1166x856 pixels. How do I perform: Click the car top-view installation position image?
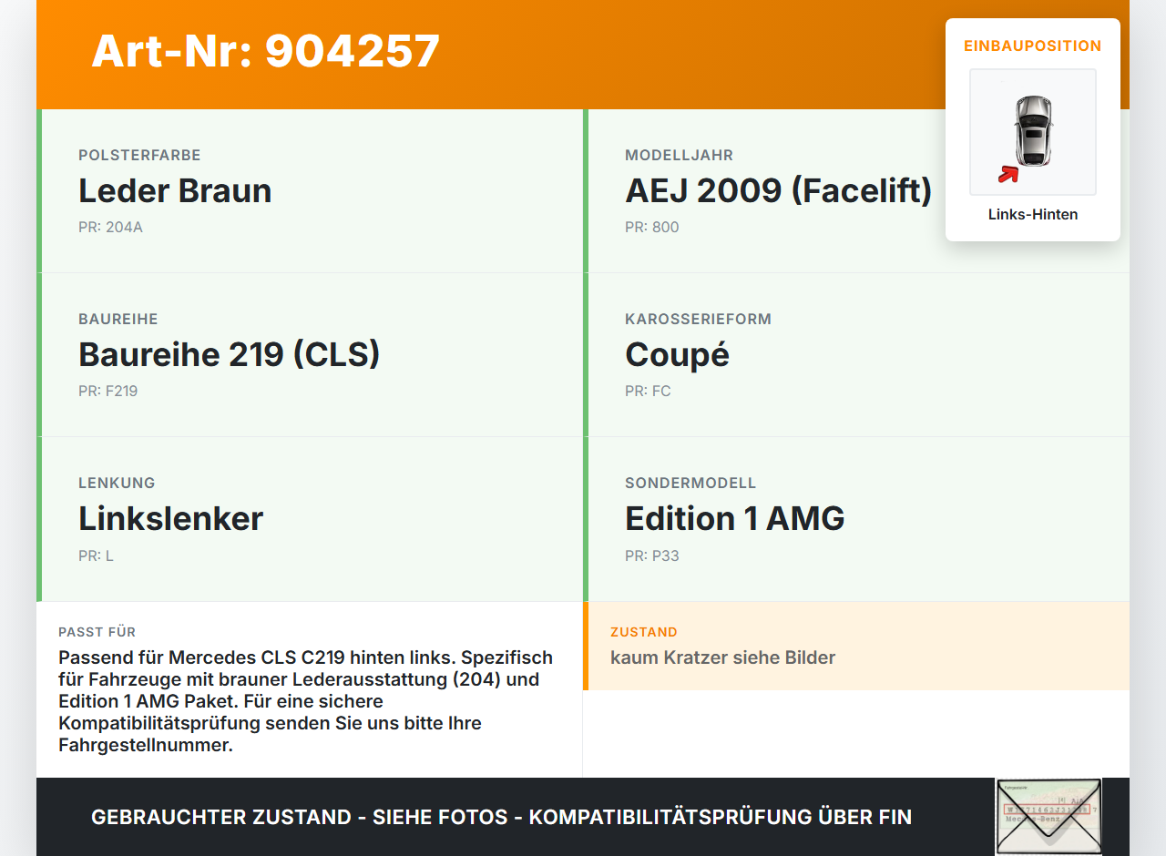(x=1033, y=132)
